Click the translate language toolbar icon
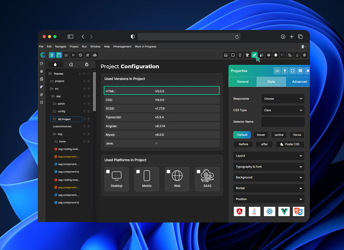This screenshot has height=250, width=344. (247, 55)
